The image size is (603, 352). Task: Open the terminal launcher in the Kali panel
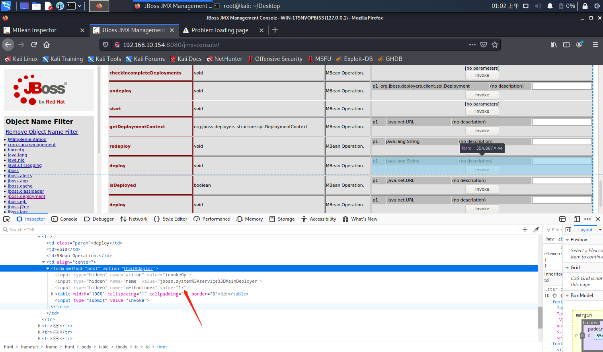click(x=71, y=6)
